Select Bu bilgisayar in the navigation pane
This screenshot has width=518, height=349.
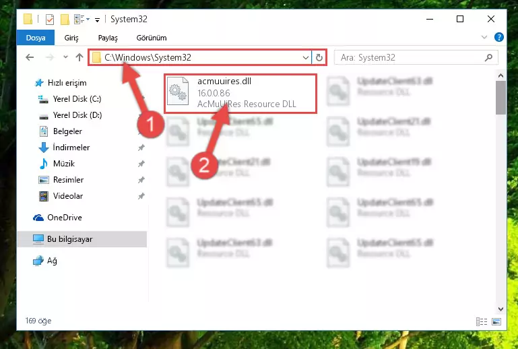coord(82,239)
